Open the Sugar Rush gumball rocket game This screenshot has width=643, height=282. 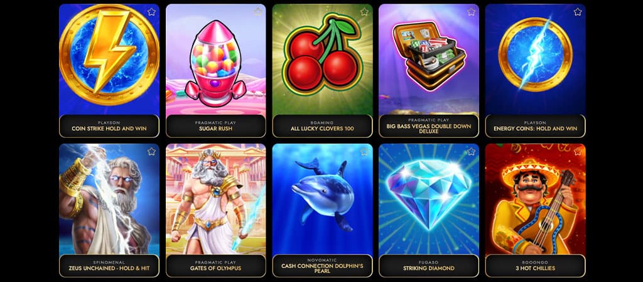[x=216, y=60]
